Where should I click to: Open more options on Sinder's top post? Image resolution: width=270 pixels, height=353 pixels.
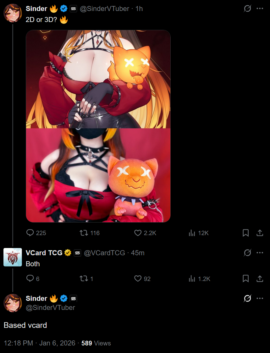point(260,8)
